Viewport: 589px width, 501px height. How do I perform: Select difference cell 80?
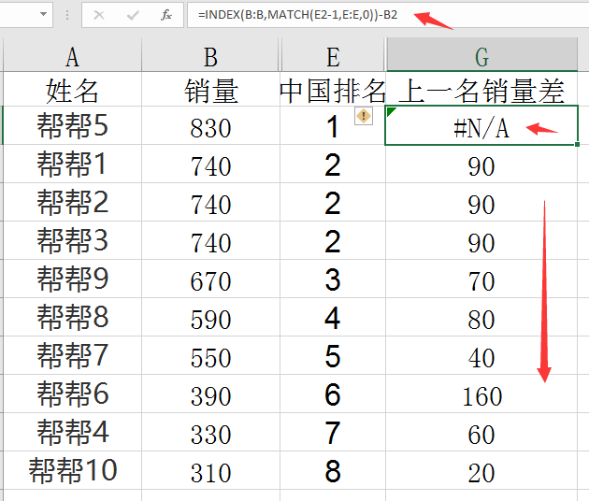click(481, 317)
